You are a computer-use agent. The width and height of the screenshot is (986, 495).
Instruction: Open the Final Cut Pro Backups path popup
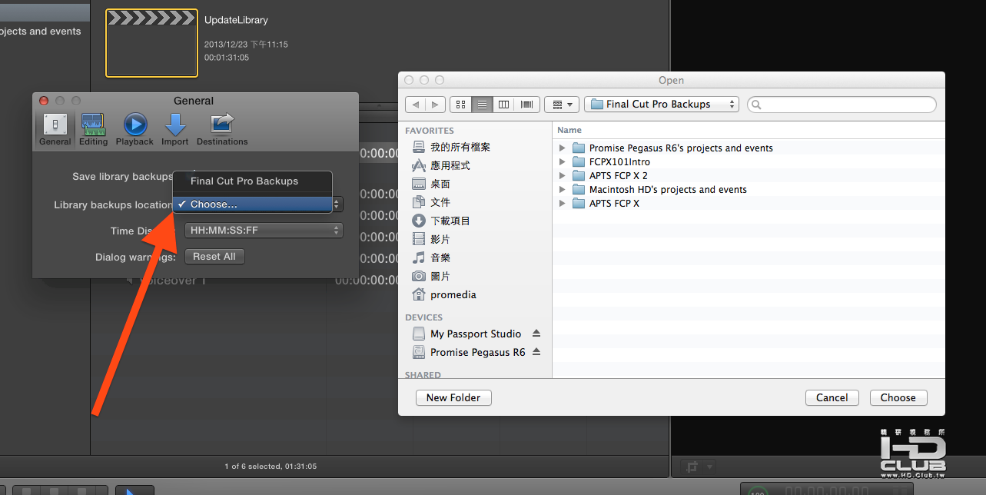662,105
